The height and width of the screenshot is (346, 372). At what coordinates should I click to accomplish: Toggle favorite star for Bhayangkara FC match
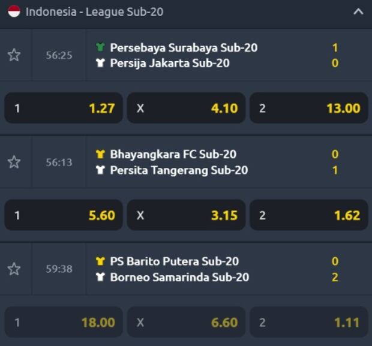pyautogui.click(x=14, y=162)
